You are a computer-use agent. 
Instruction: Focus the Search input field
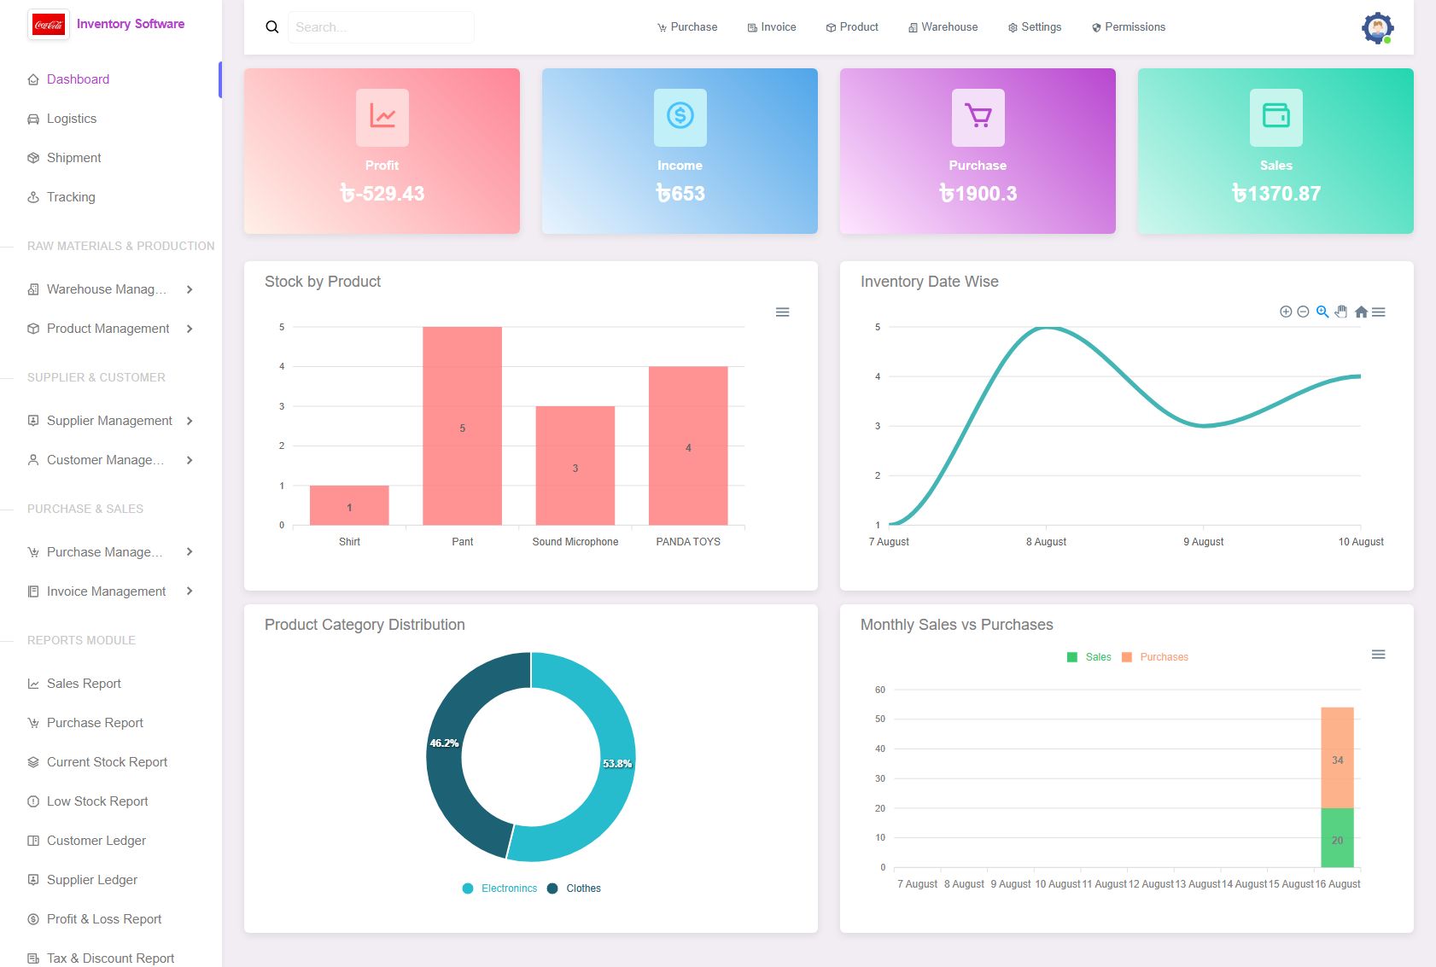(381, 27)
